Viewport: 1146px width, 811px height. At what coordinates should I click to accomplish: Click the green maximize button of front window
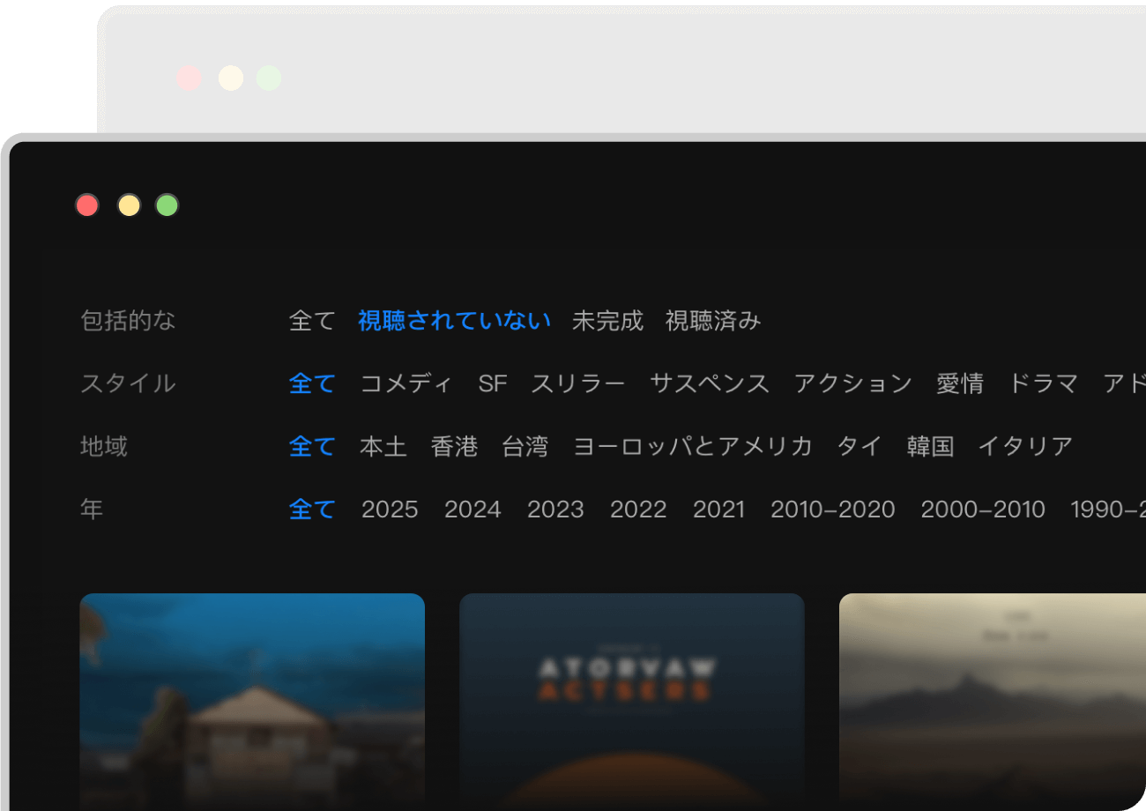167,206
